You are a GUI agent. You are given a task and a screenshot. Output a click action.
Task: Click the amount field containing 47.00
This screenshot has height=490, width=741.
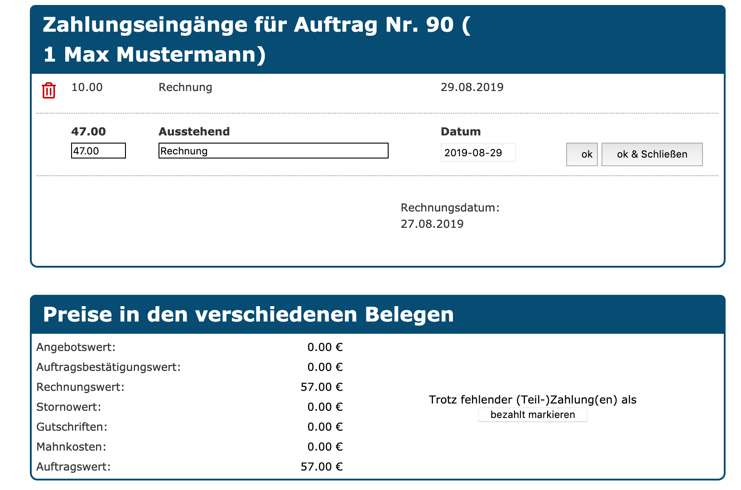click(x=98, y=151)
